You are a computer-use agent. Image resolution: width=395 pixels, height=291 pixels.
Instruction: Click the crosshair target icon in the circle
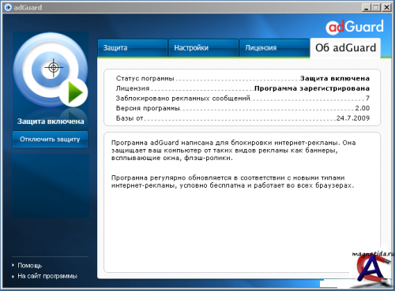tap(54, 68)
